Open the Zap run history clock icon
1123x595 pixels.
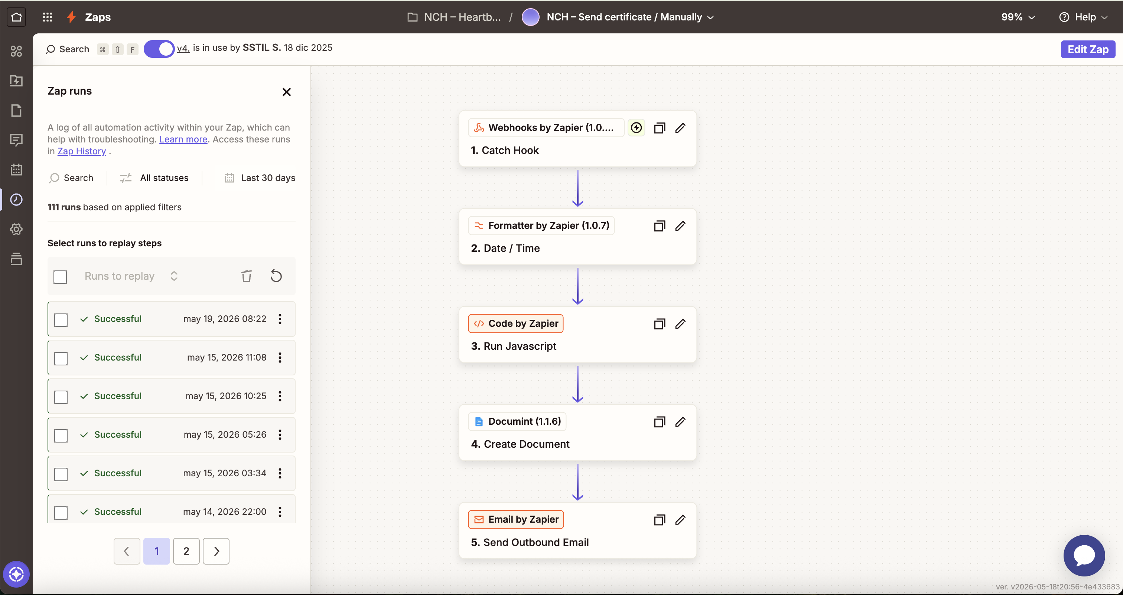(x=16, y=200)
